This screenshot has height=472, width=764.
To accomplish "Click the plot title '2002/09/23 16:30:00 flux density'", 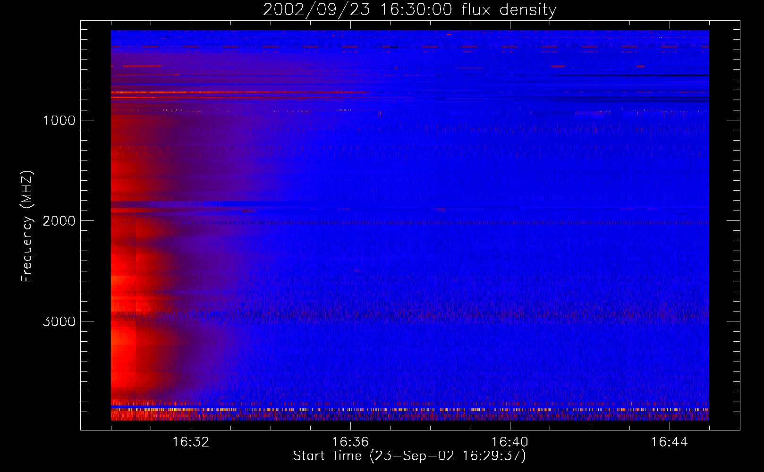I will [x=409, y=10].
